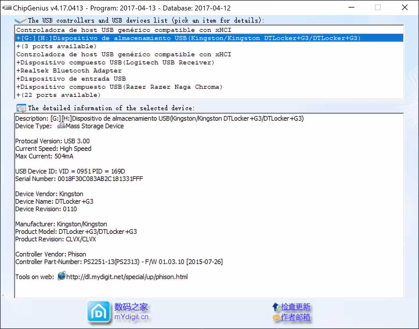Select the Dispositivo de entrada USB row
The width and height of the screenshot is (419, 329).
209,79
